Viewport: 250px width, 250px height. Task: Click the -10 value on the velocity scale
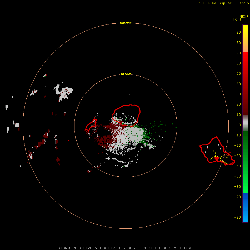tap(237, 135)
